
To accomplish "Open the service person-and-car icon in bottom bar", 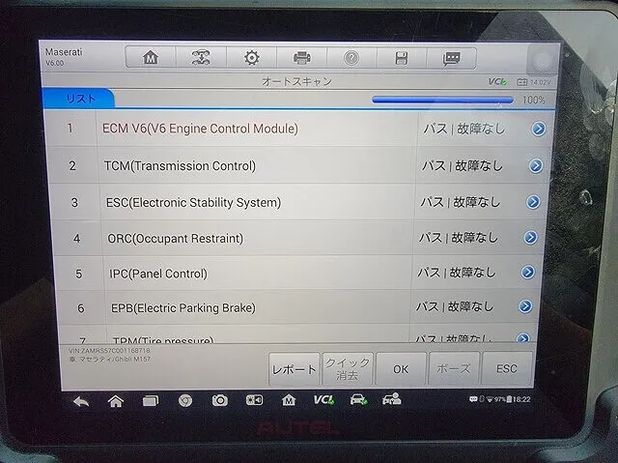I will click(x=391, y=399).
